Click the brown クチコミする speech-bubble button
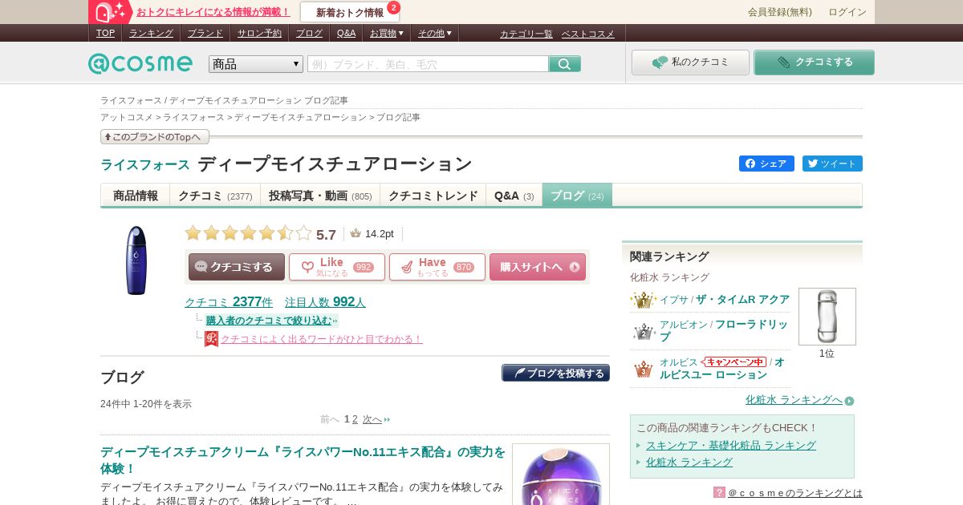Image resolution: width=963 pixels, height=505 pixels. pos(237,267)
